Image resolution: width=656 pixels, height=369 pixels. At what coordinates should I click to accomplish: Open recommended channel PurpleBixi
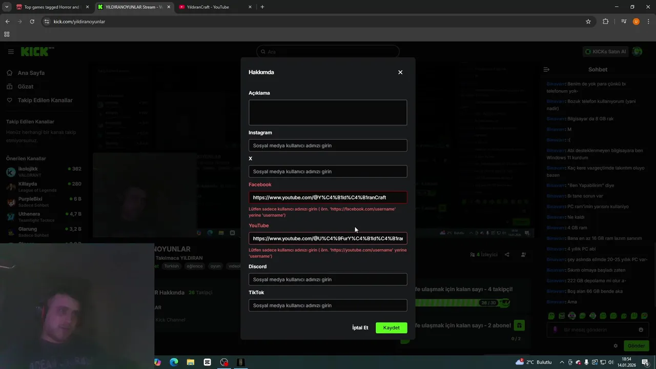pyautogui.click(x=44, y=202)
